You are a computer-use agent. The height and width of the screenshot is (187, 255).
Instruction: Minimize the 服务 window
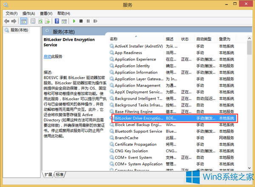click(x=227, y=4)
